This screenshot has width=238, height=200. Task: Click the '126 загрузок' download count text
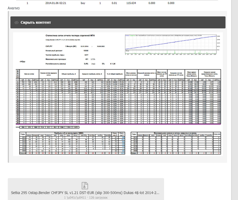98,198
